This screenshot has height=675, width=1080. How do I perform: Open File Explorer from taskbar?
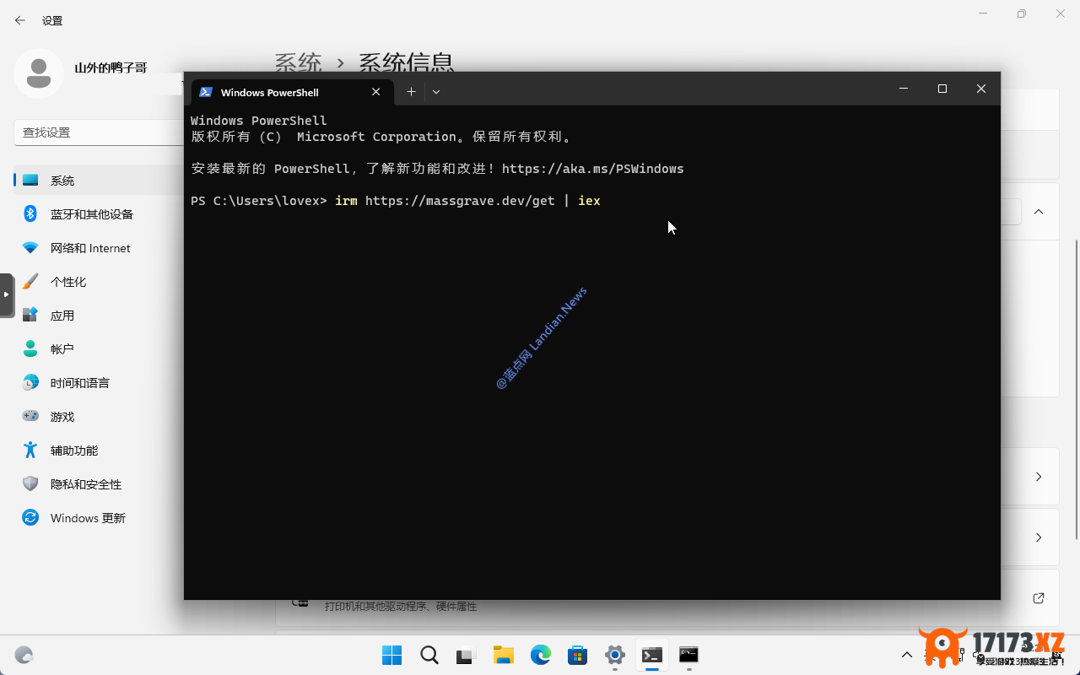coord(504,655)
